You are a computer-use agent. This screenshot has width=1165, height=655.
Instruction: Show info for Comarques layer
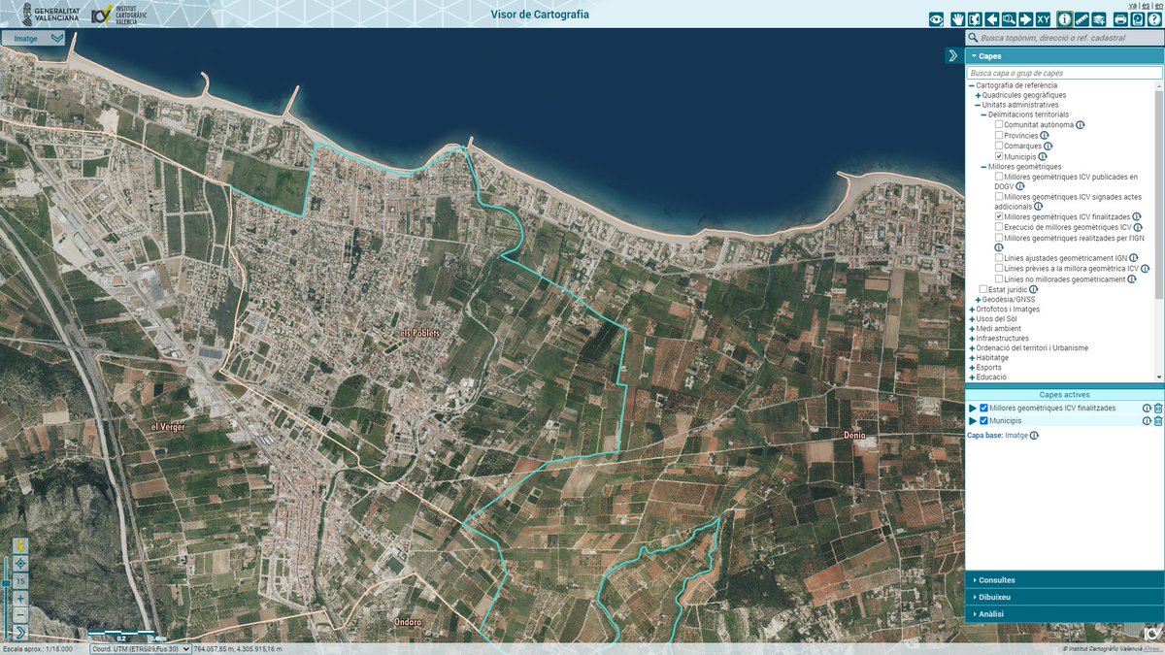(x=1048, y=147)
